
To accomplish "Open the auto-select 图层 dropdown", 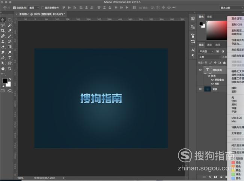I will pos(34,8).
